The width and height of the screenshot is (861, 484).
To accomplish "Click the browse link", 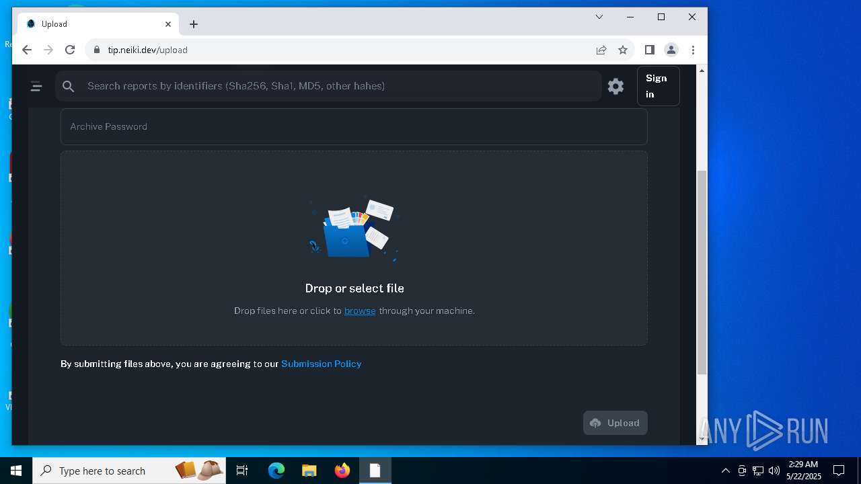I will (360, 311).
